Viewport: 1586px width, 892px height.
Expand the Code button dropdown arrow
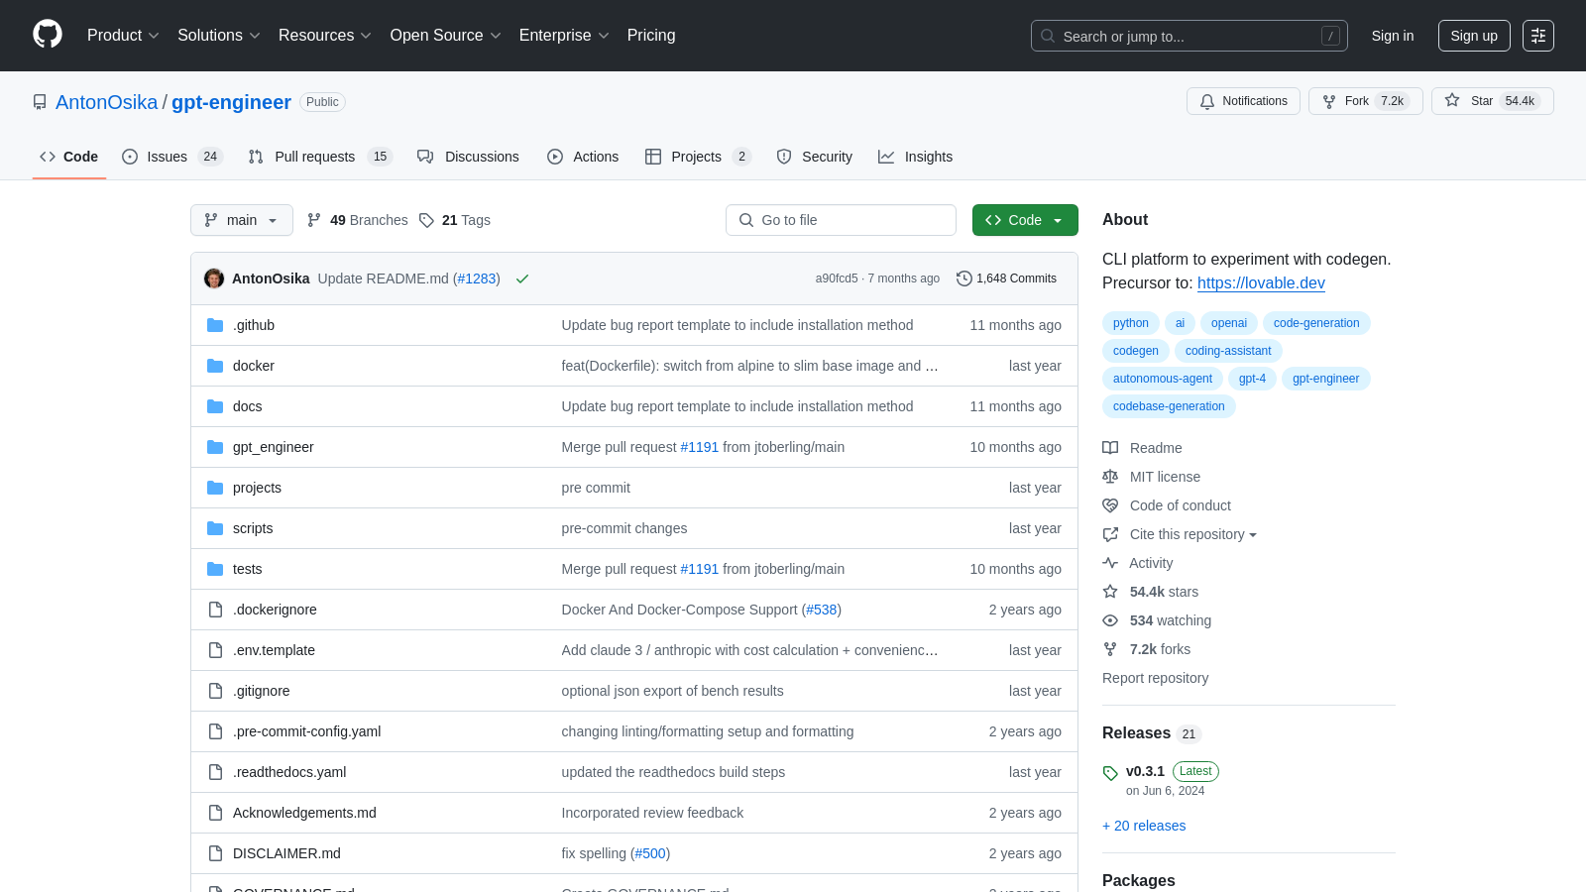coord(1059,220)
